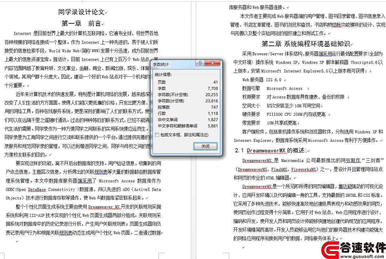Click the red X of 字数统计 dialog

[212, 63]
